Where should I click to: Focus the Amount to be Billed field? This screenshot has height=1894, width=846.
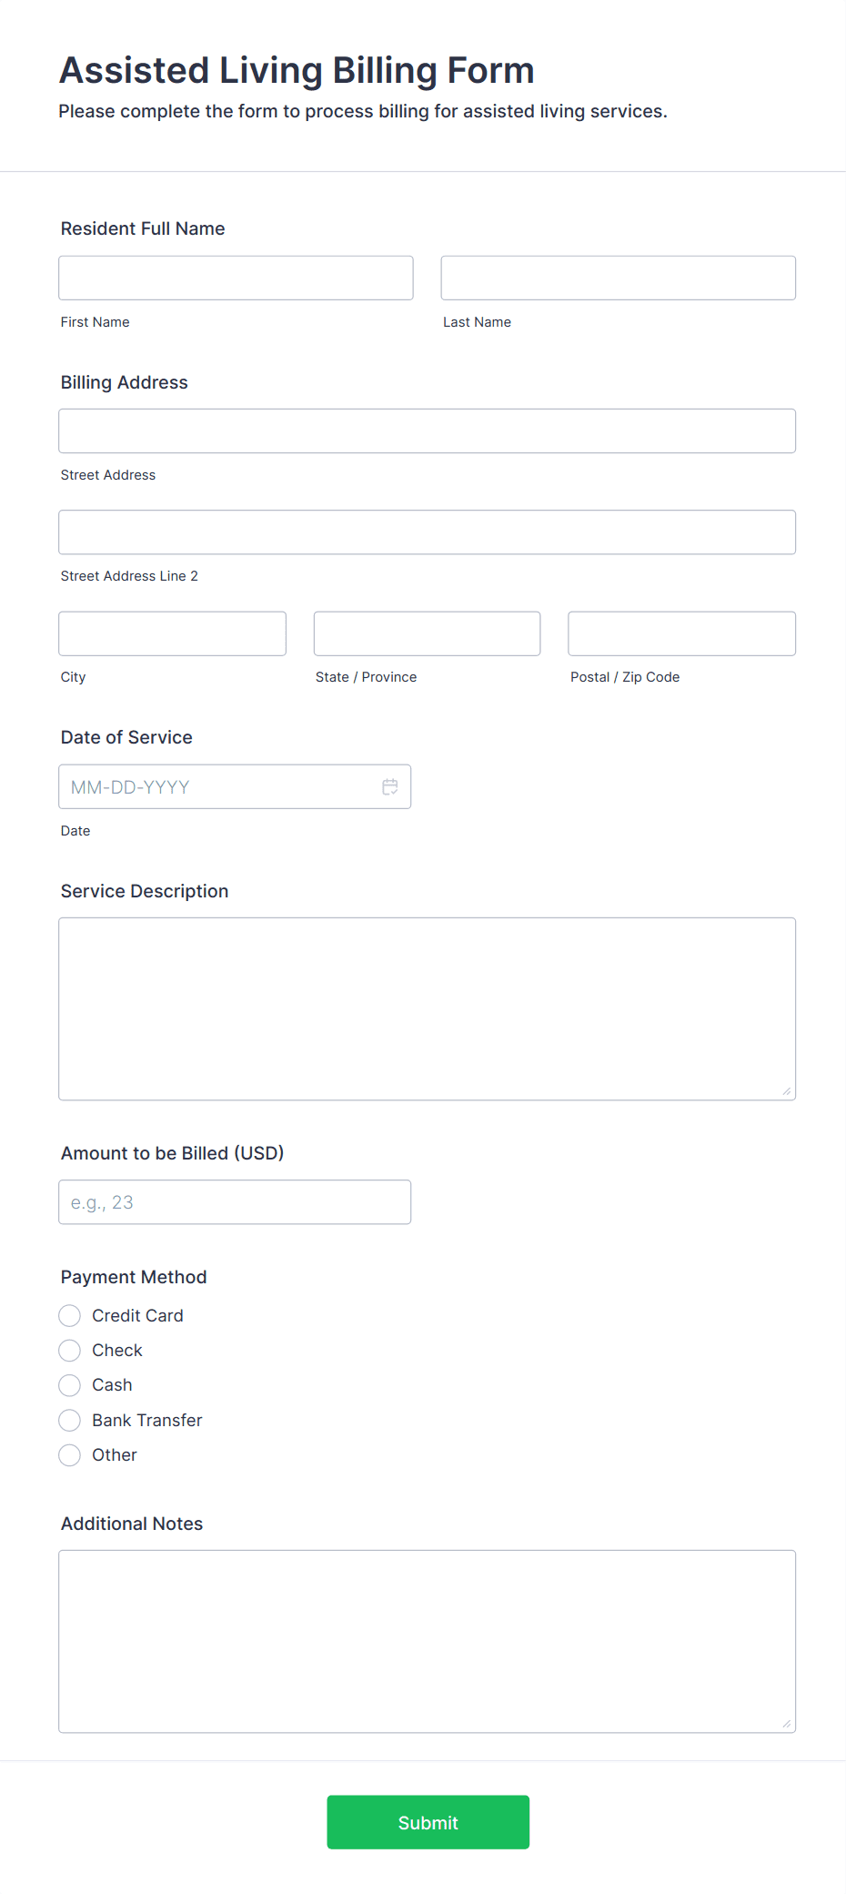click(x=235, y=1202)
